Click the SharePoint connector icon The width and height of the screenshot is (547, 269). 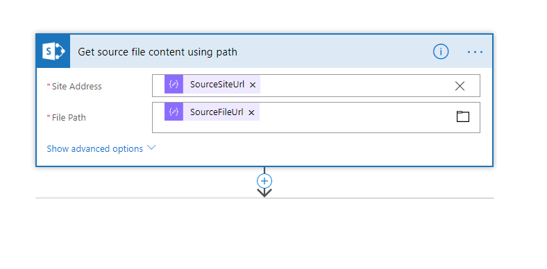click(x=53, y=51)
